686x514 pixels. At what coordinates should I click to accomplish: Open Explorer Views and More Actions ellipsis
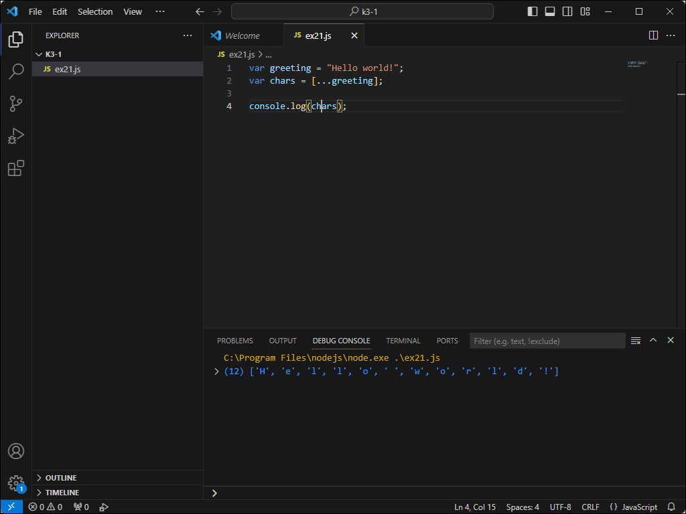pyautogui.click(x=188, y=35)
